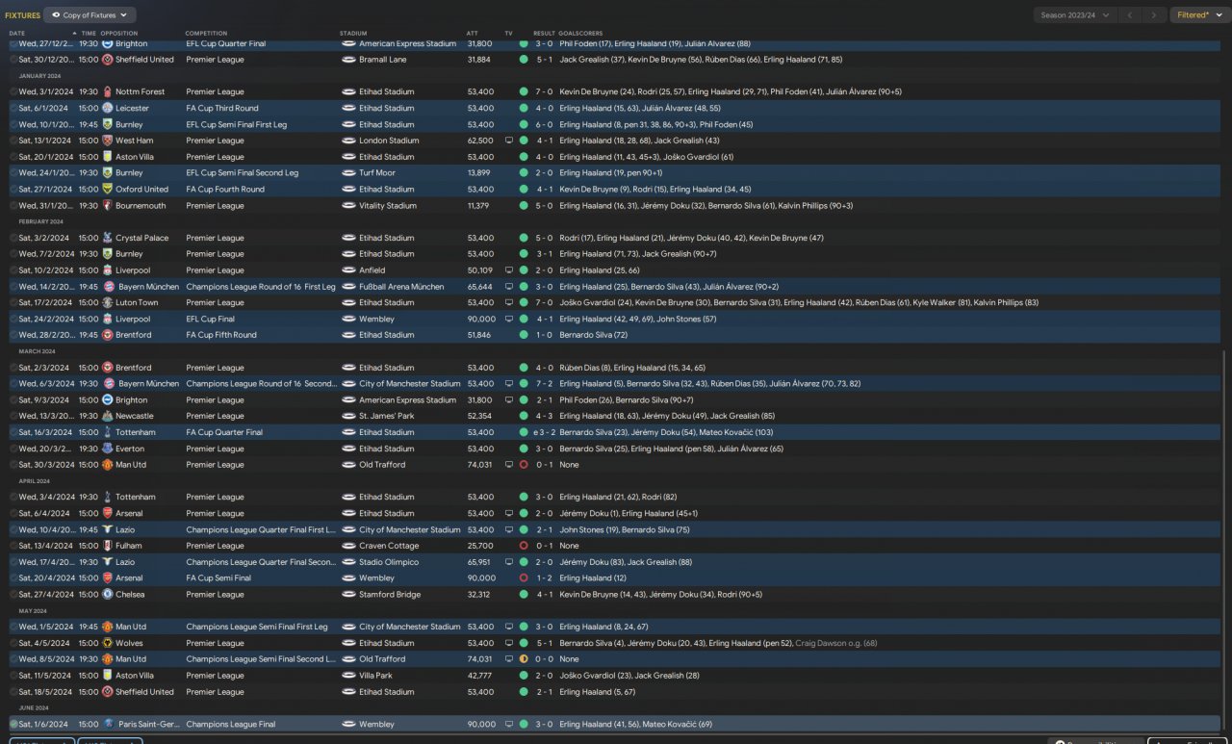Click the Nottm Forest club crest

pos(108,92)
